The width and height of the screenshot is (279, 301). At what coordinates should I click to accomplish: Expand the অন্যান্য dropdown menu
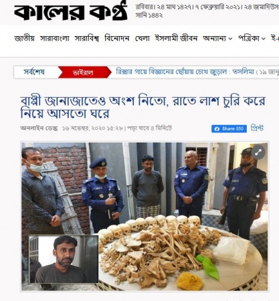click(217, 38)
